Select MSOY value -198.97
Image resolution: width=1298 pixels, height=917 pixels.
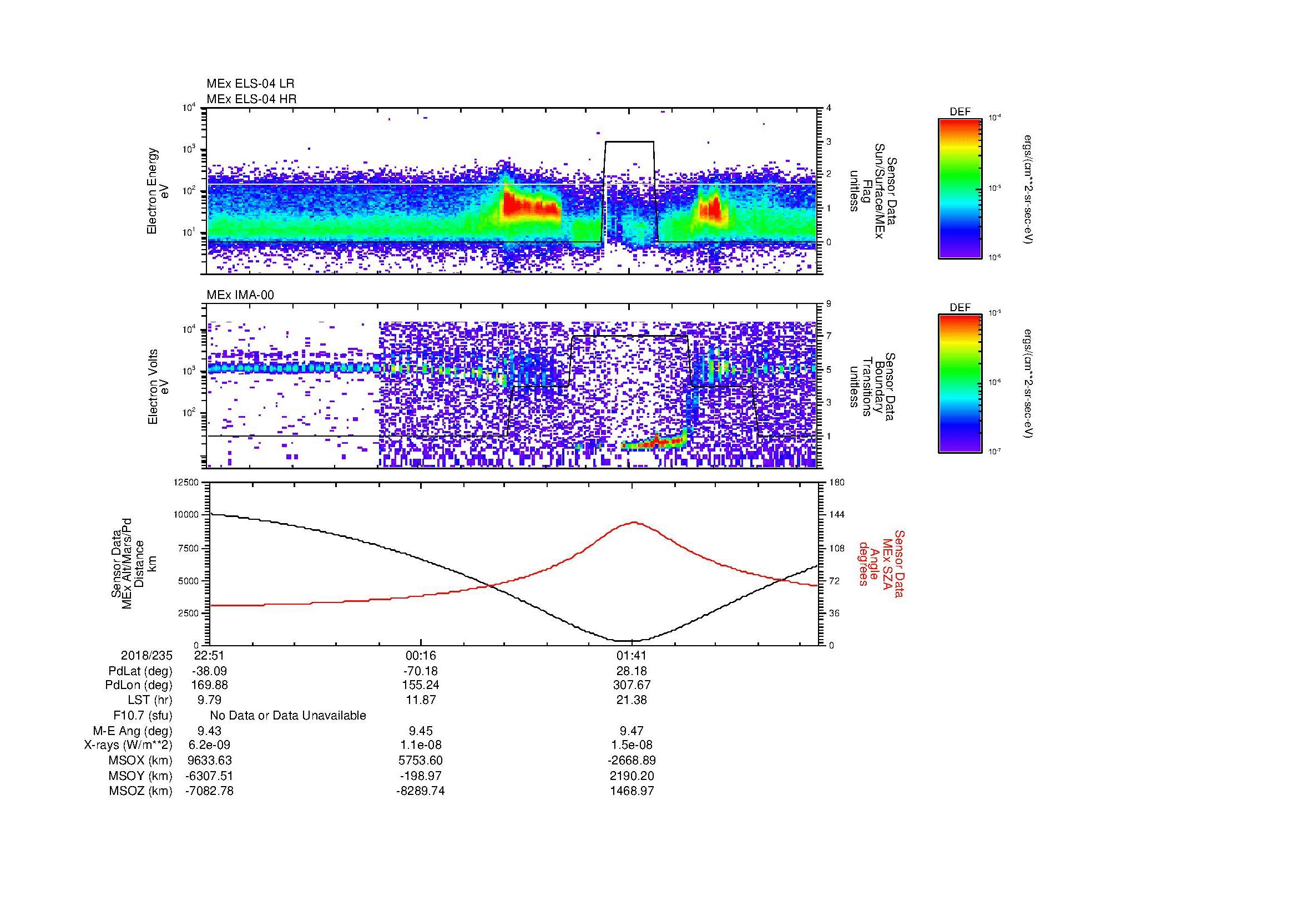(x=421, y=776)
